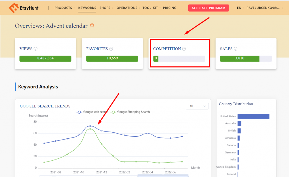Open the PRODUCTS dropdown menu
This screenshot has width=289, height=177.
click(x=65, y=8)
